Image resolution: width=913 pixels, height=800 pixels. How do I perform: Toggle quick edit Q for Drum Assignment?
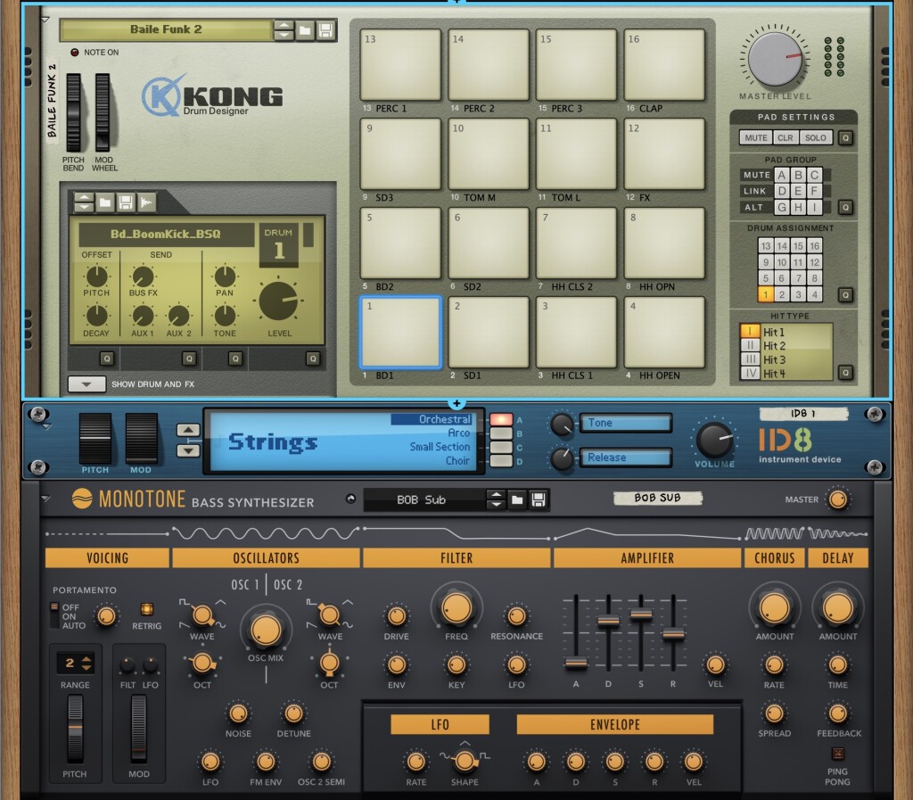pos(845,295)
